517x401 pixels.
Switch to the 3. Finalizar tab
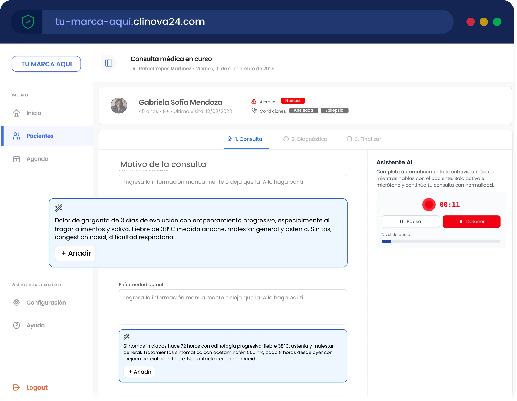[364, 139]
